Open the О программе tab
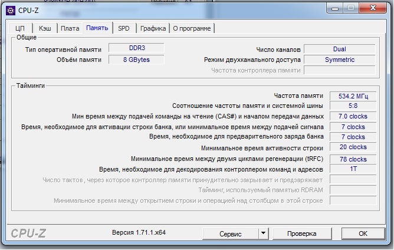Screen dimensions: 394x250 [x=192, y=28]
